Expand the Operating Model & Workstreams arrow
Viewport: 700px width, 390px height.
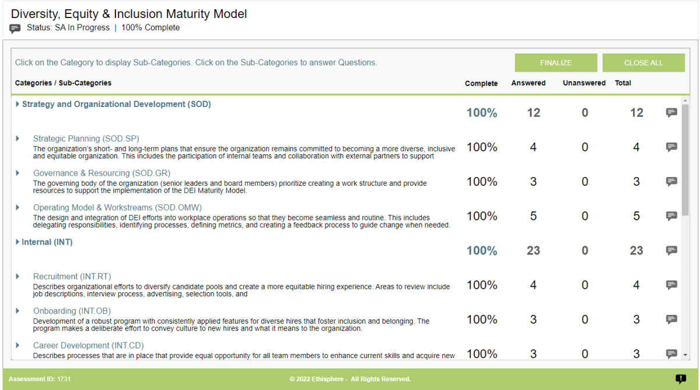pyautogui.click(x=17, y=207)
